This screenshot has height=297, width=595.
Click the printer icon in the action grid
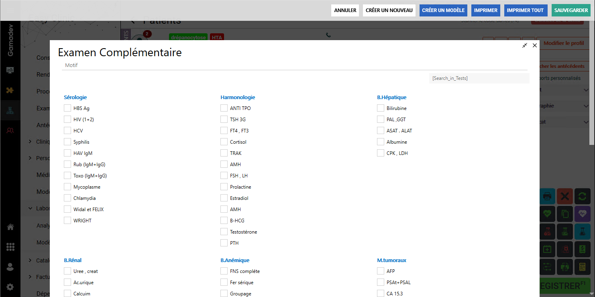tap(547, 196)
